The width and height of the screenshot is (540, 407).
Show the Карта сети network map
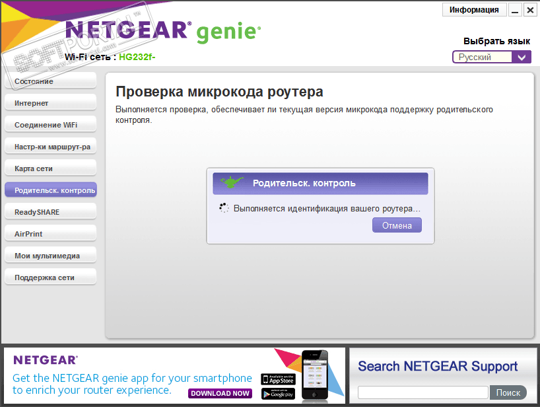click(51, 168)
